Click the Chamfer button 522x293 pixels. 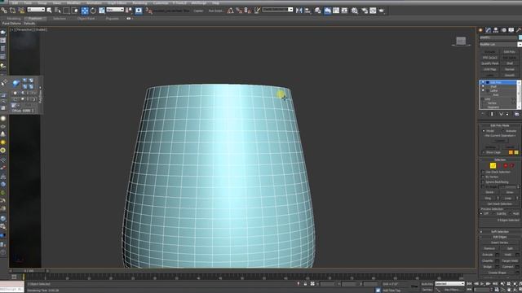488,260
